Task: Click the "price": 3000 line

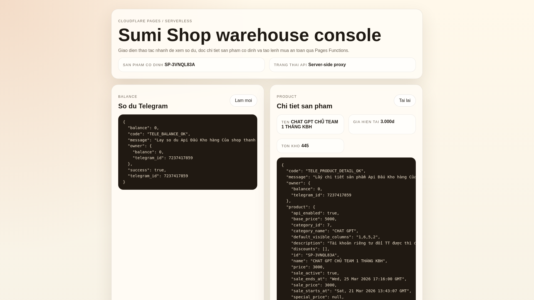Action: 308,267
